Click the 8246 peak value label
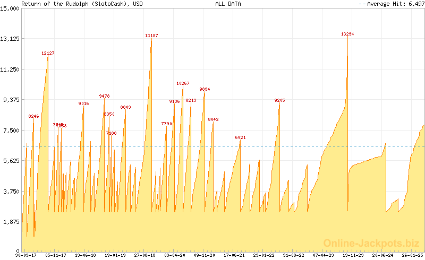Viewport: 425px width, 260px height. (x=33, y=116)
